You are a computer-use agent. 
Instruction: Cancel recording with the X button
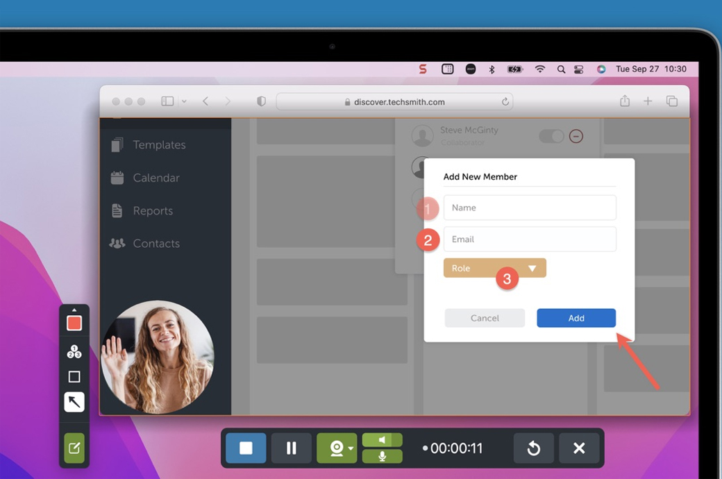579,448
